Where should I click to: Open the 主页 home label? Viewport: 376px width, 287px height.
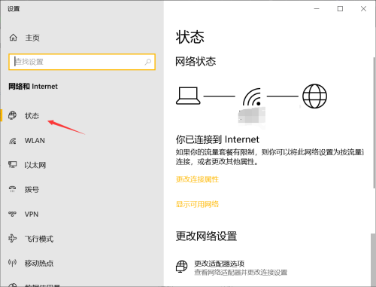point(32,38)
